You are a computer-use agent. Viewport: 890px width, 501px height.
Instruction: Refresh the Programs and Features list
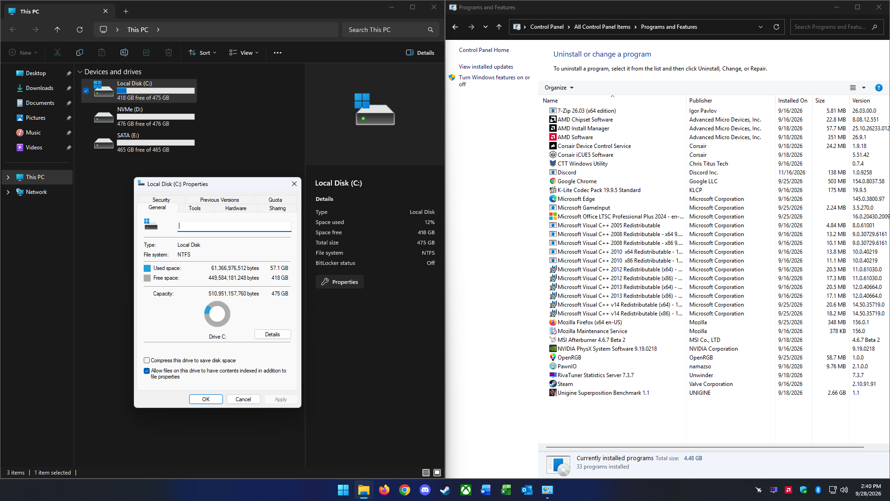pos(776,27)
